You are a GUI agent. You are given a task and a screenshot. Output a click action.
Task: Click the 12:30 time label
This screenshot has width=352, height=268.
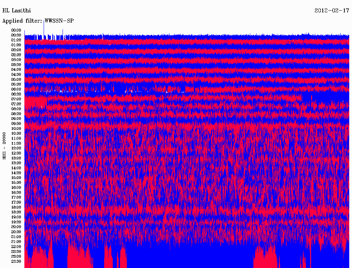point(16,153)
